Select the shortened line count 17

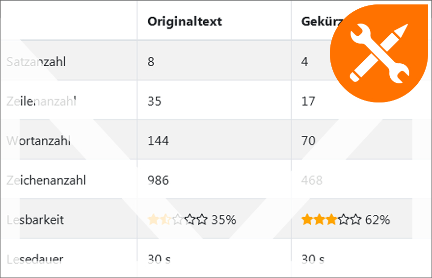click(308, 101)
